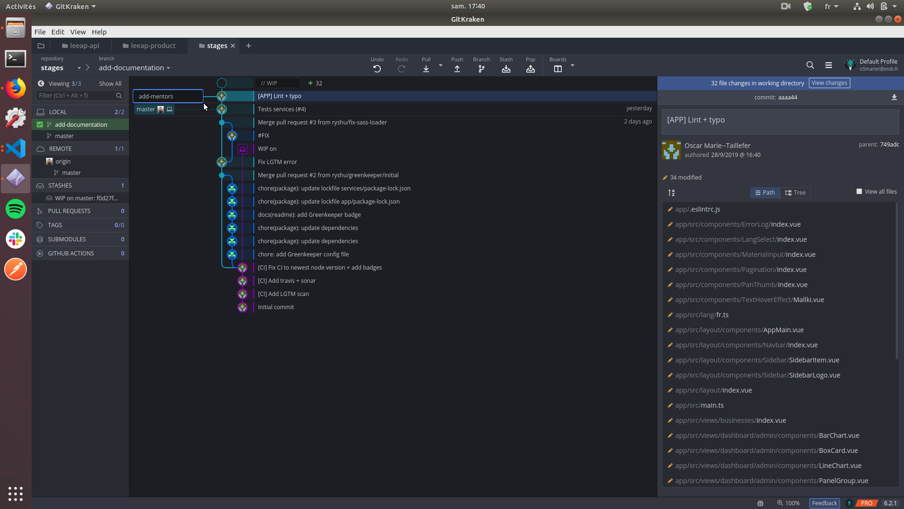Add a new tab with the plus icon
The image size is (904, 509).
pos(249,46)
